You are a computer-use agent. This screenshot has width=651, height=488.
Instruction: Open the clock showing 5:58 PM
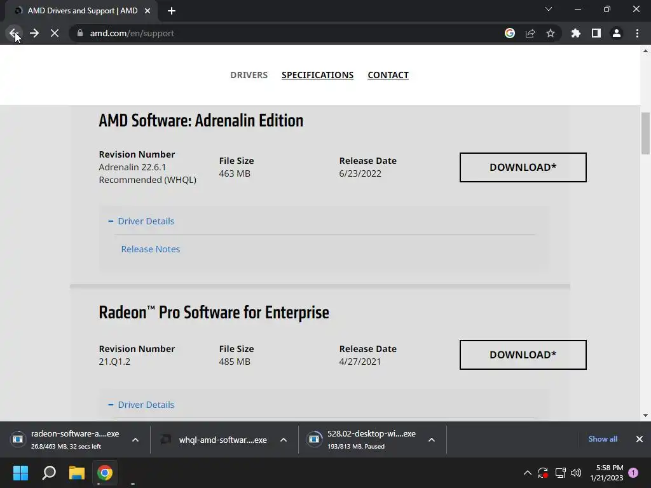pos(606,473)
